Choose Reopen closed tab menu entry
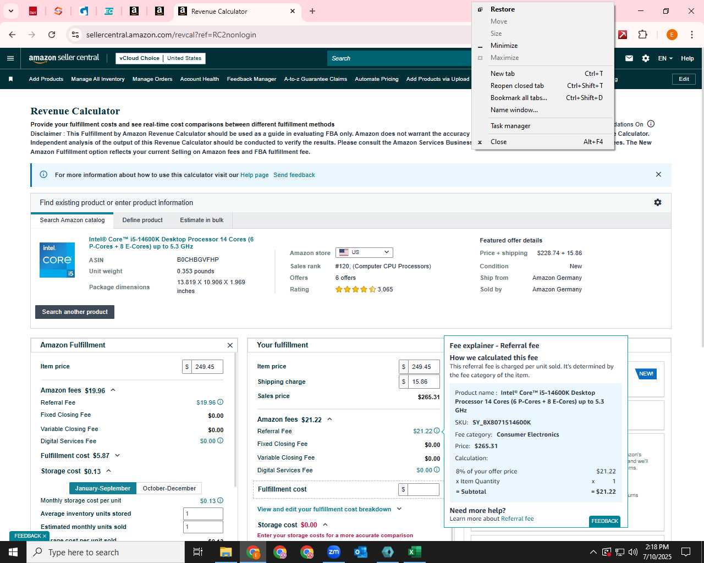The height and width of the screenshot is (563, 704). pyautogui.click(x=543, y=86)
